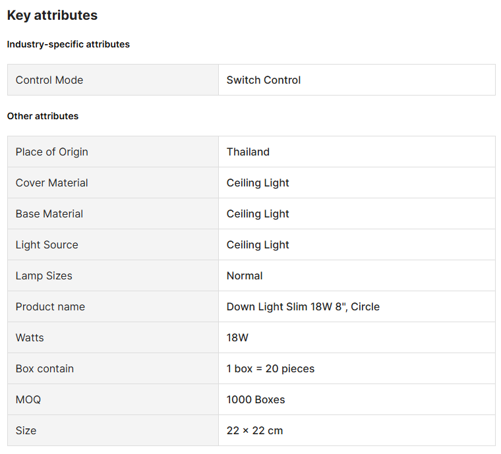The image size is (501, 454).
Task: Select the Switch Control value
Action: tap(264, 80)
